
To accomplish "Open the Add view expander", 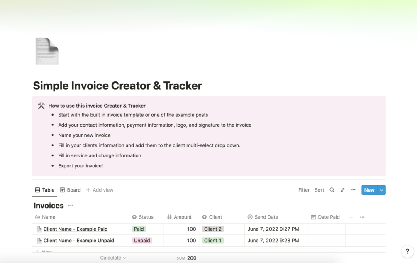I will coord(100,190).
